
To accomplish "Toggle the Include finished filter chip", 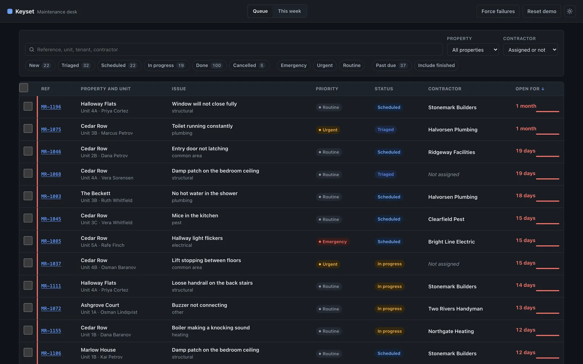I will 436,66.
